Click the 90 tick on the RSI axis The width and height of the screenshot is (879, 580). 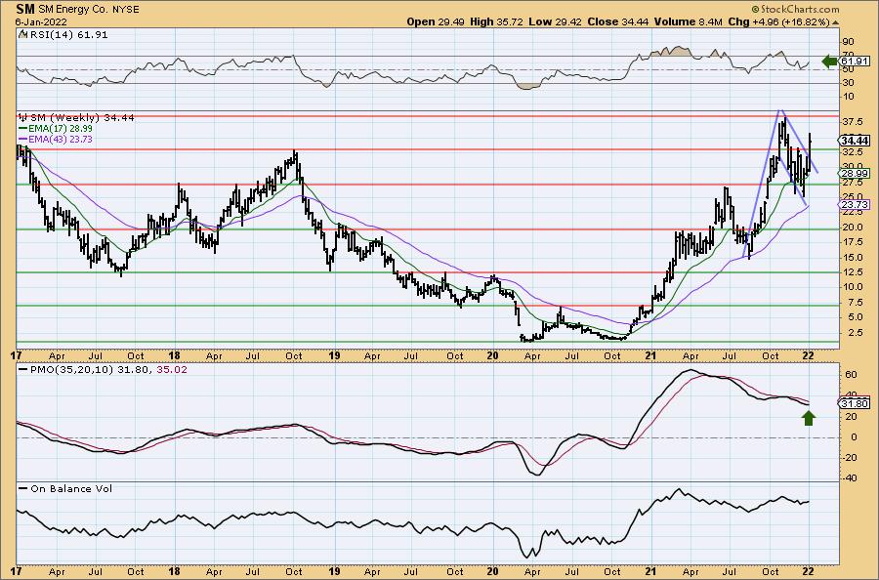[848, 42]
